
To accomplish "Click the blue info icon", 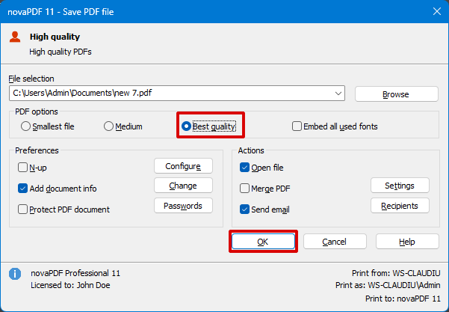I will coord(15,274).
